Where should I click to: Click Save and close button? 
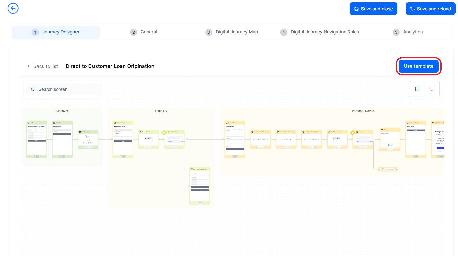[373, 9]
